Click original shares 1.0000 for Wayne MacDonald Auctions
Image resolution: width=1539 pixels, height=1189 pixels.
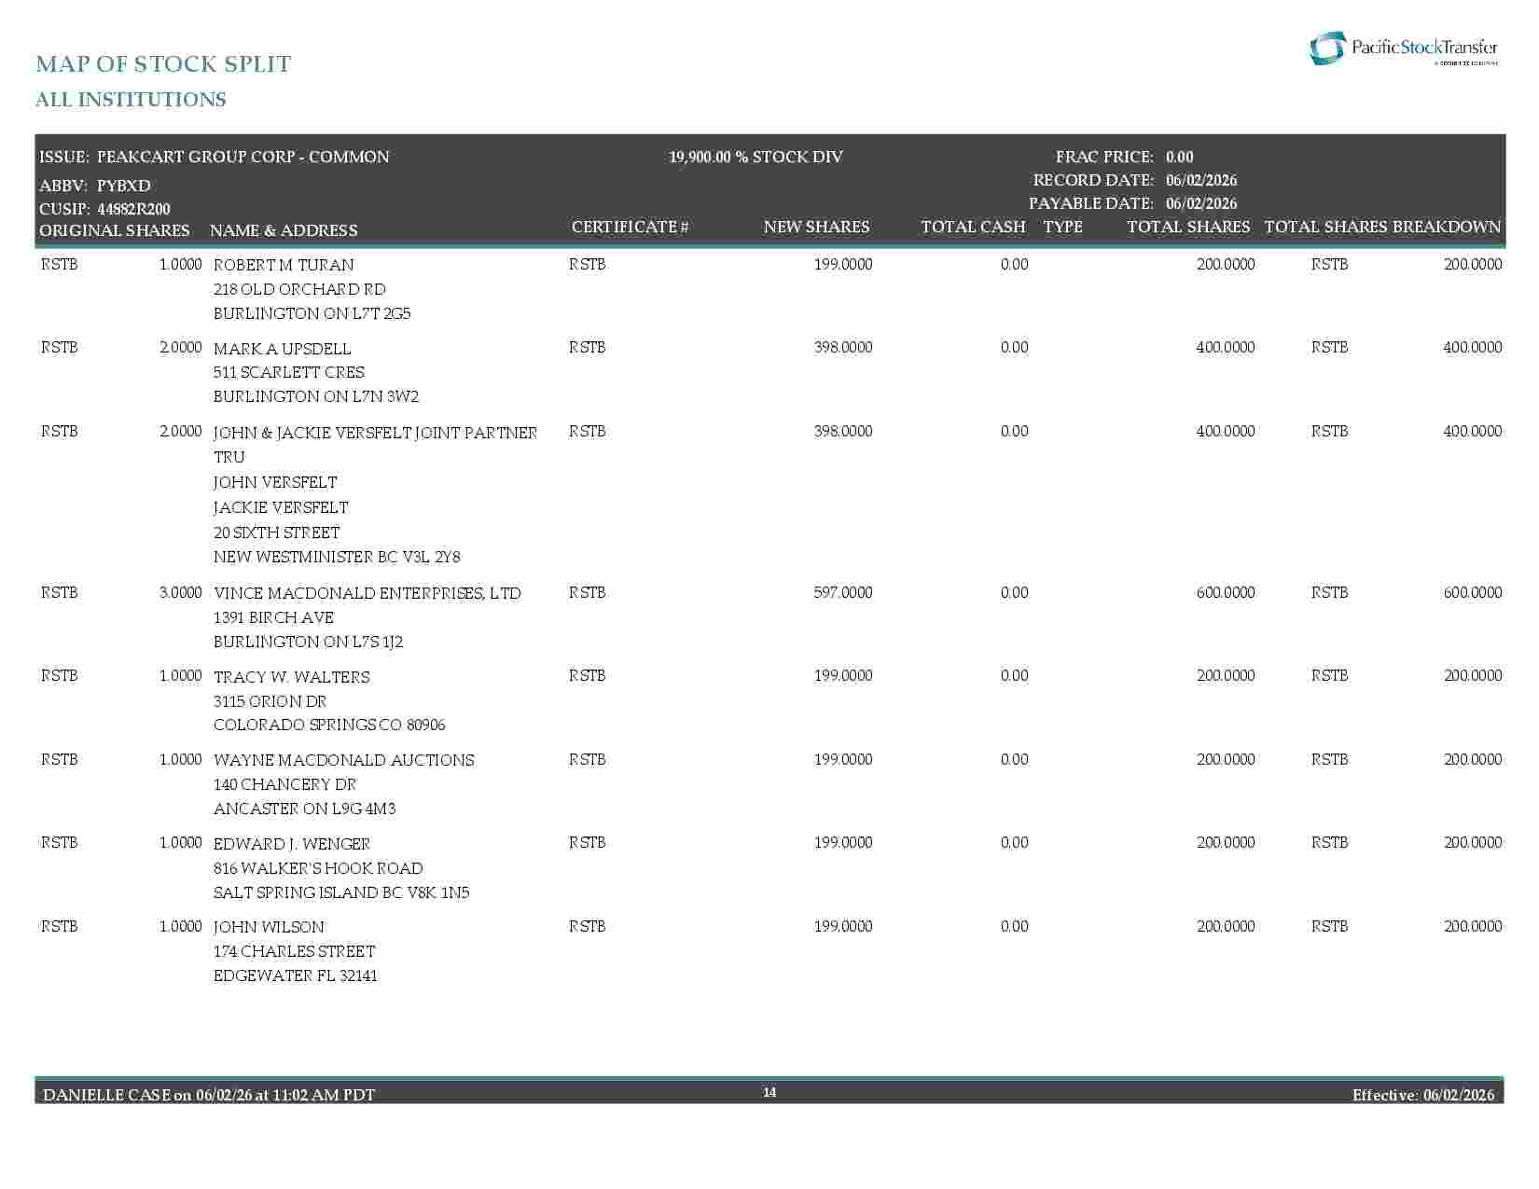tap(180, 759)
